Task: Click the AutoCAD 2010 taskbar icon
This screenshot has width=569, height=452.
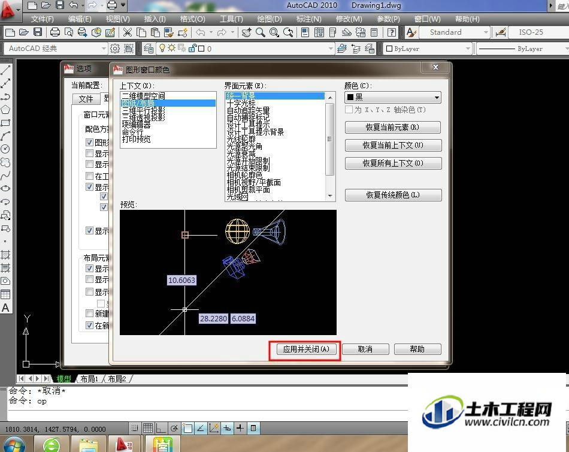Action: click(x=125, y=444)
